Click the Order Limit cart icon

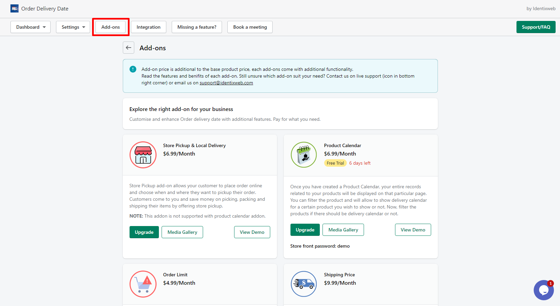(x=143, y=284)
